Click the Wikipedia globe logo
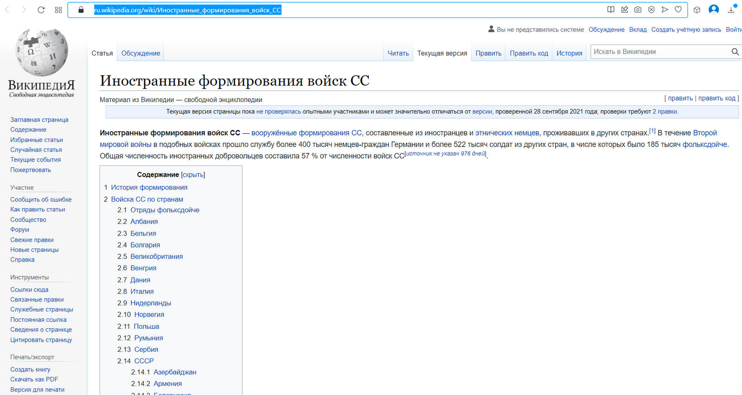The image size is (742, 395). click(41, 52)
